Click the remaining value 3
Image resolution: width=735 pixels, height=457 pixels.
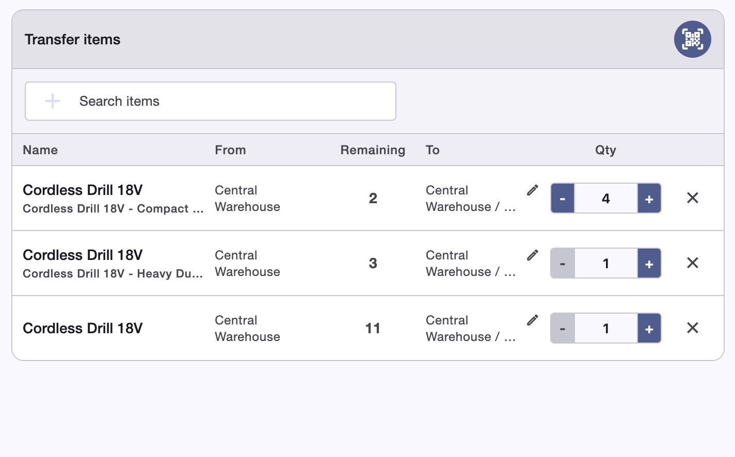[x=373, y=264]
